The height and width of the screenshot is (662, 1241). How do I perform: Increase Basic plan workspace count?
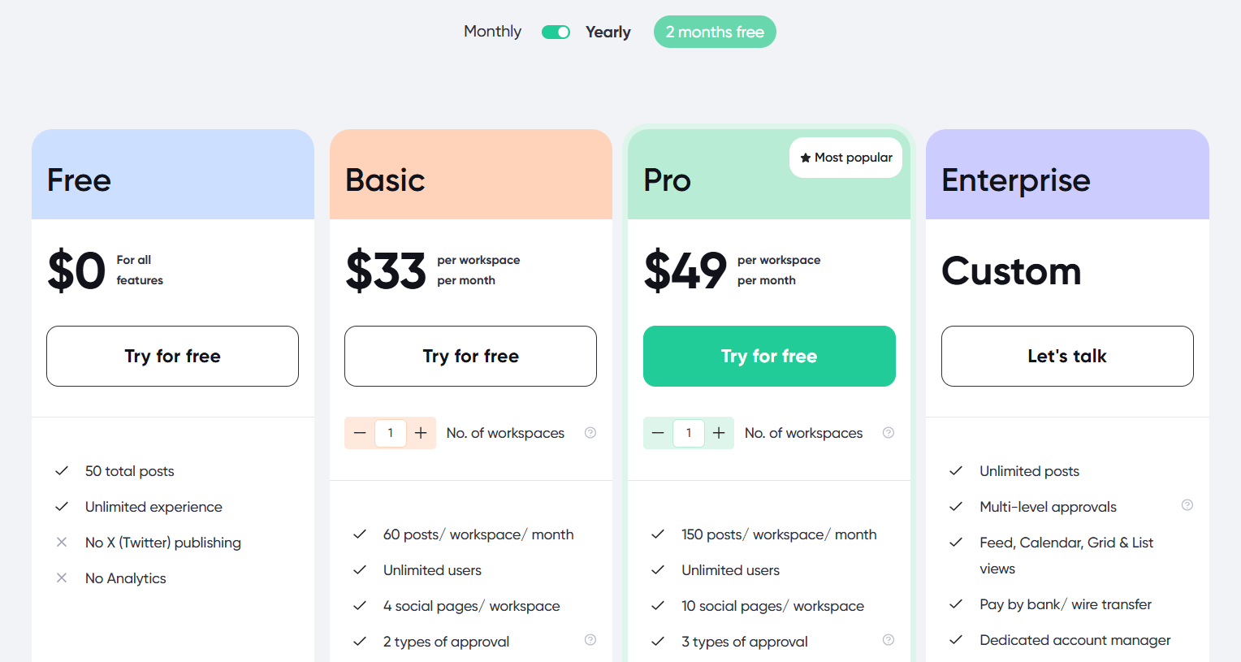coord(421,433)
